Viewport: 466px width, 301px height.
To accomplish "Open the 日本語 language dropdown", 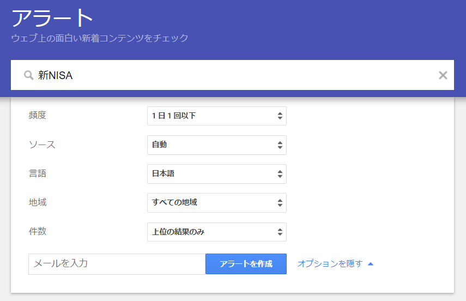I will [x=217, y=174].
